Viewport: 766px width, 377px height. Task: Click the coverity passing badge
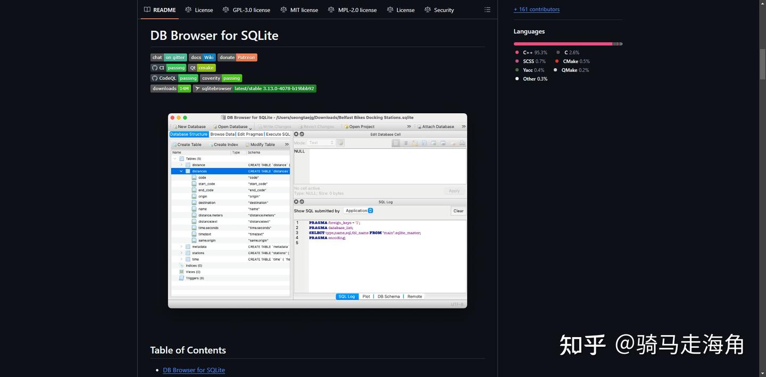(x=221, y=78)
